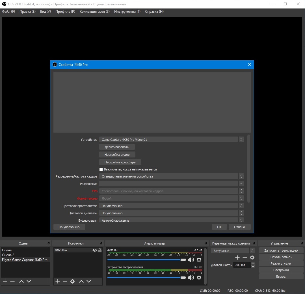Viewport: 305px width, 294px height.
Task: Close the Свойства '4K60 Pro' dialog
Action: click(x=250, y=64)
